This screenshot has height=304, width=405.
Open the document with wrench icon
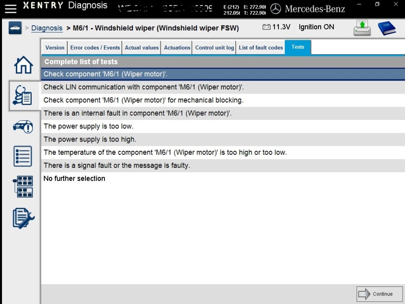point(23,218)
